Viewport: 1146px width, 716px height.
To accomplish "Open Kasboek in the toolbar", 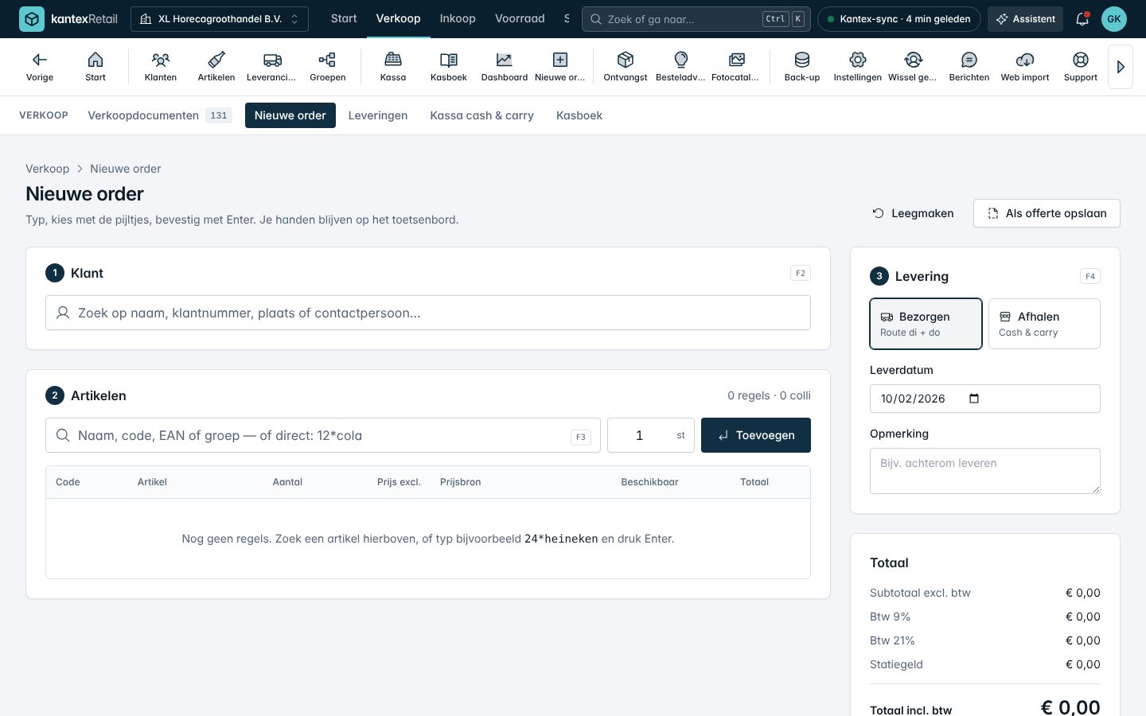I will pos(449,67).
